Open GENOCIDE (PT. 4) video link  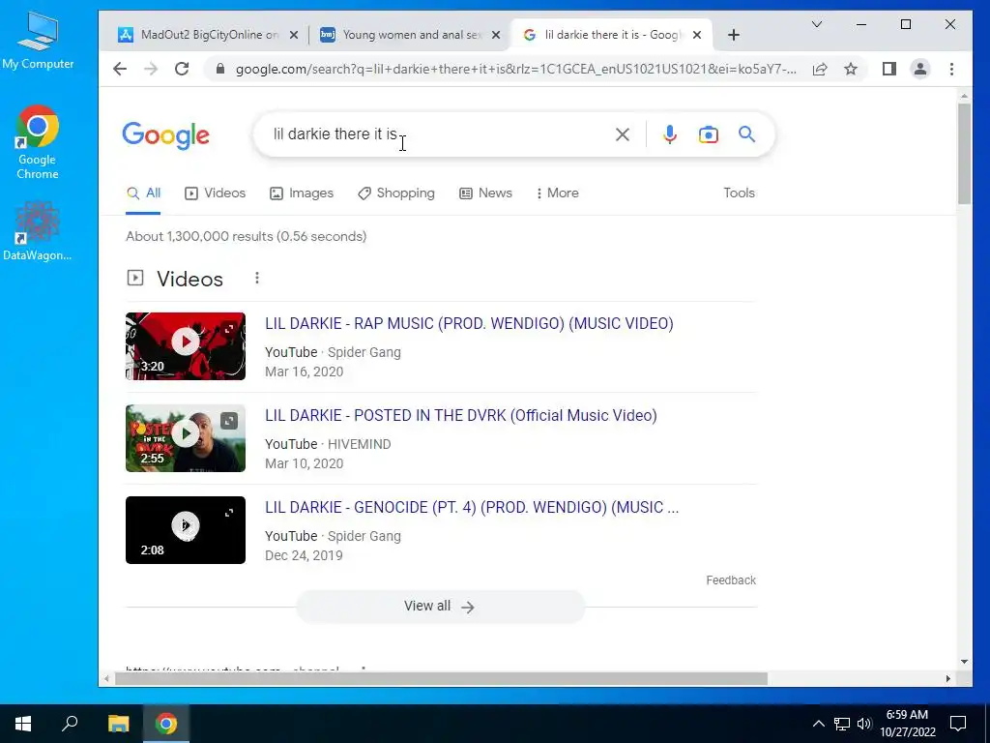tap(472, 507)
